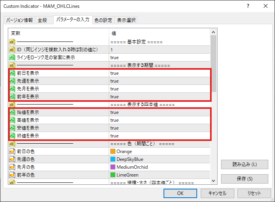Image resolution: width=275 pixels, height=202 pixels.
Task: Click the キャンセル button
Action: pyautogui.click(x=217, y=193)
